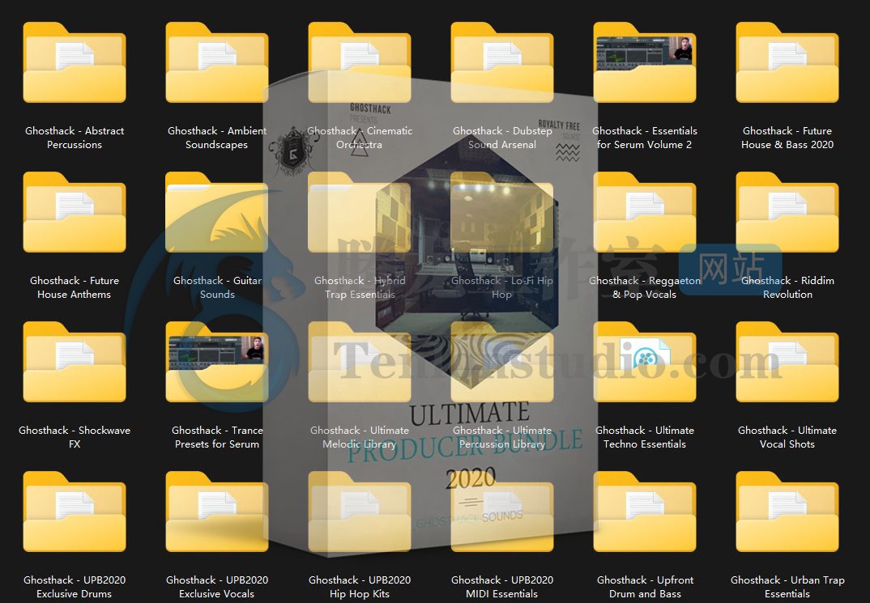Open the Upfront Drum and Bass folder icon
Screen dimensions: 870x603
[645, 512]
